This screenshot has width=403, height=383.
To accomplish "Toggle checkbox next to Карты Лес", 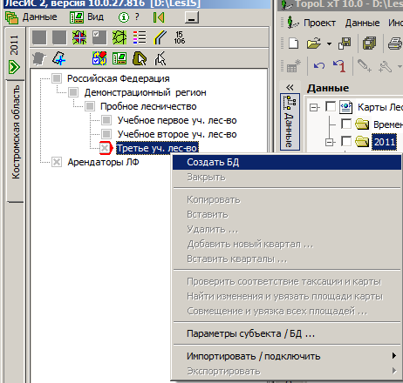I will click(x=331, y=106).
